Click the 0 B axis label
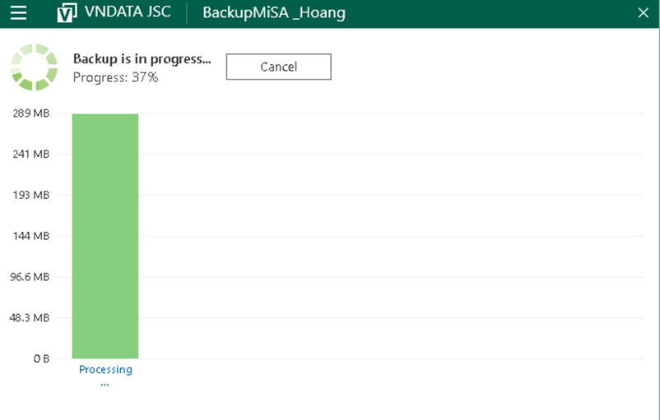This screenshot has height=420, width=660. pyautogui.click(x=41, y=358)
